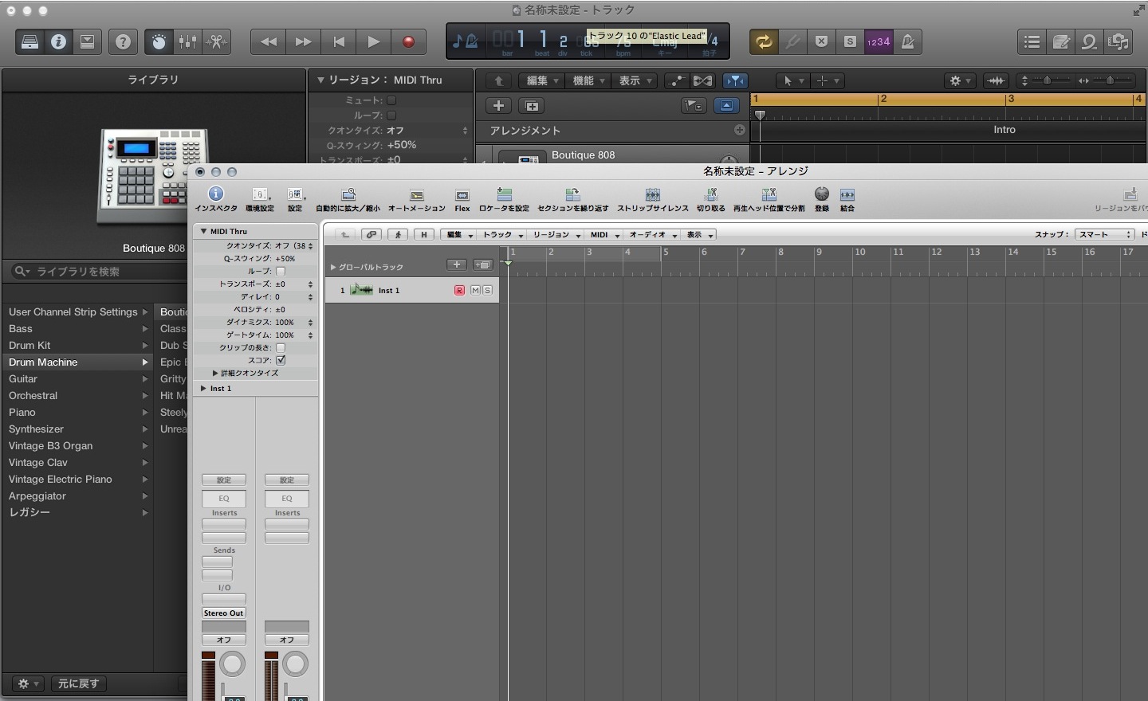The height and width of the screenshot is (701, 1148).
Task: Open the トラック menu in the Arrange window
Action: point(502,235)
